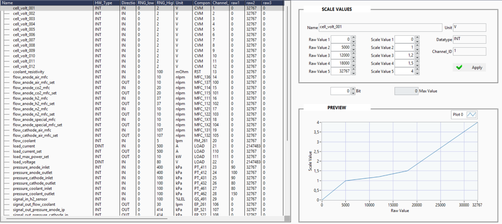The height and width of the screenshot is (224, 502).
Task: Focus the Unit text field in Scale Values
Action: tap(469, 27)
